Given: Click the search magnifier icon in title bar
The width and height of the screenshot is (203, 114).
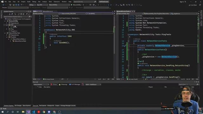Looking at the screenshot, I should pos(95,2).
